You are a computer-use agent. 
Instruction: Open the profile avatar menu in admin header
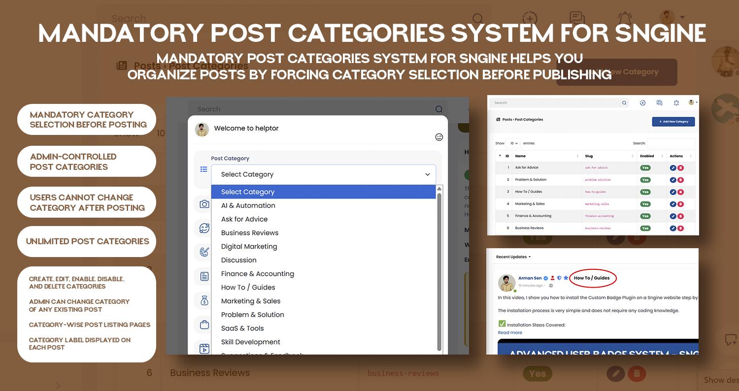pos(691,102)
